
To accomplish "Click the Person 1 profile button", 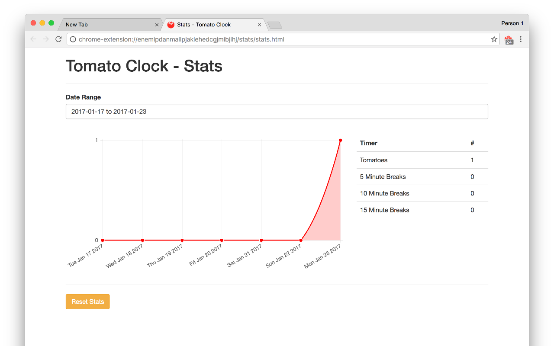I will click(512, 23).
